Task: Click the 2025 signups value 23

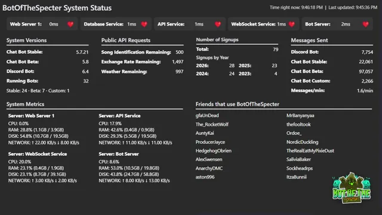Action: click(x=275, y=66)
